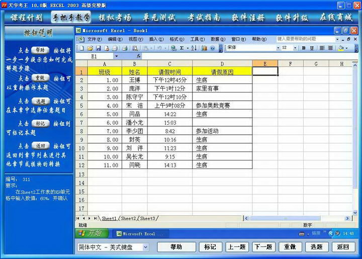Toggle Underline formatting button
The image size is (362, 259).
tap(312, 48)
